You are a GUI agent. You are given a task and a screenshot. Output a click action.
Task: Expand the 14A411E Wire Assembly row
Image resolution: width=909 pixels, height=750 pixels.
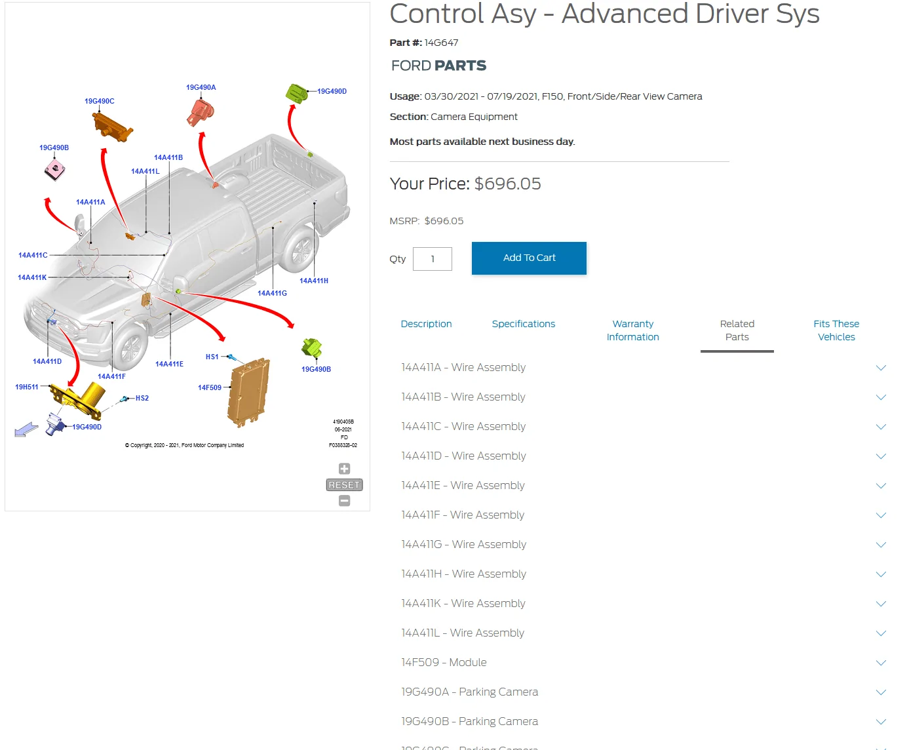881,486
